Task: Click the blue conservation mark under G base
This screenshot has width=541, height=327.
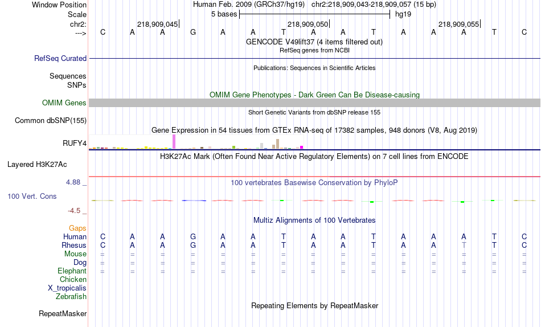Action: click(194, 201)
